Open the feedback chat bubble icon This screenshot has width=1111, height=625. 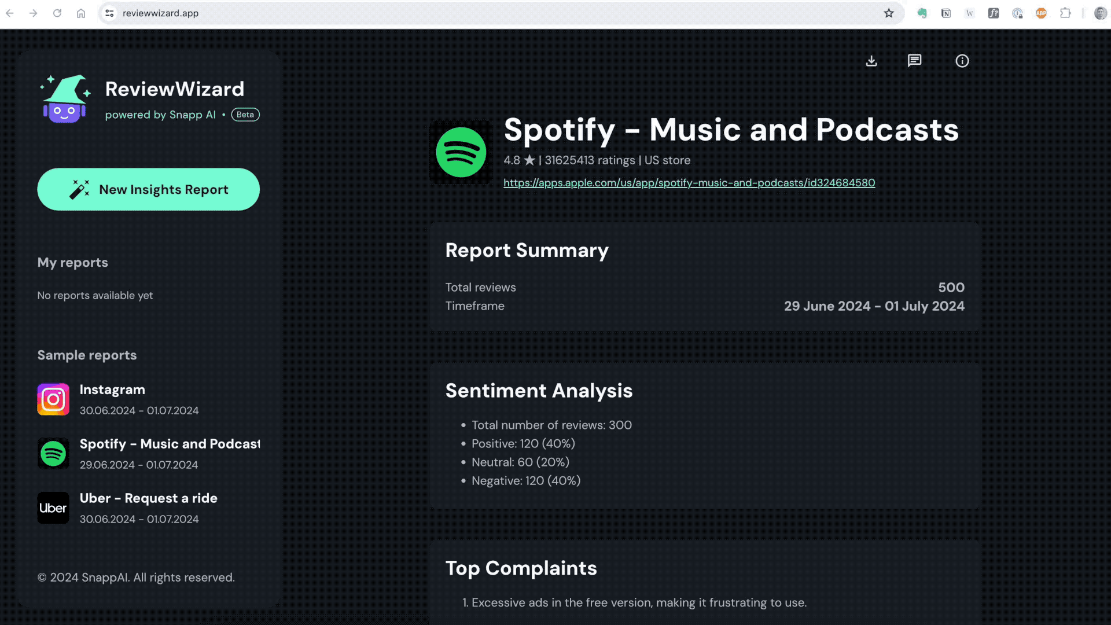pos(914,61)
